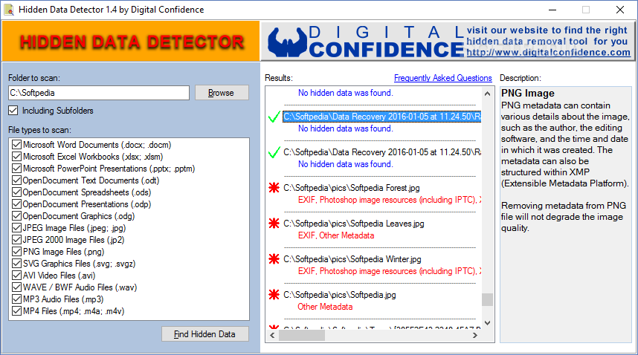Click 'Other Metadata' under Softpedia.jpg

tap(325, 307)
